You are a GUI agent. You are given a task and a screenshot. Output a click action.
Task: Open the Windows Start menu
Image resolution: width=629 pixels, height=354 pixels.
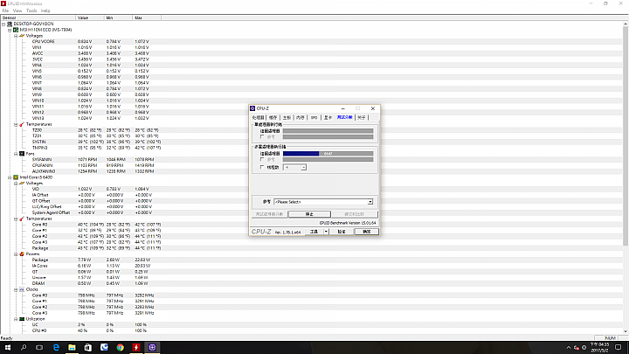click(x=8, y=348)
